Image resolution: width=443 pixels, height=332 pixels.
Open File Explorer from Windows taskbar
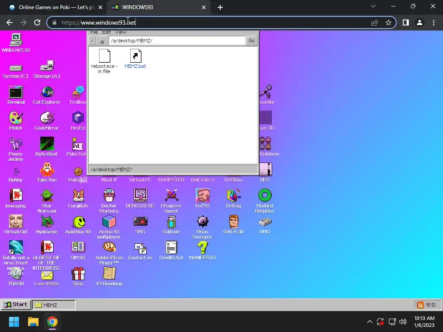coord(33,322)
